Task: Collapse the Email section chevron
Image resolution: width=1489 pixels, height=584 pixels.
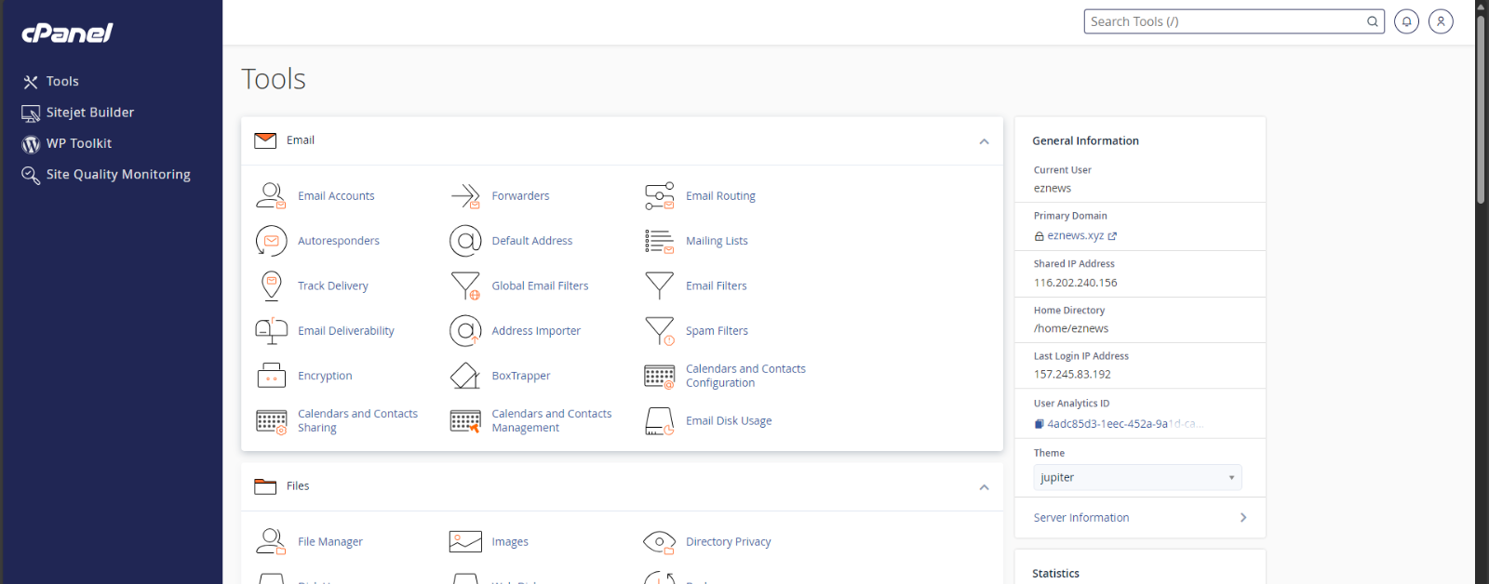Action: pos(984,141)
